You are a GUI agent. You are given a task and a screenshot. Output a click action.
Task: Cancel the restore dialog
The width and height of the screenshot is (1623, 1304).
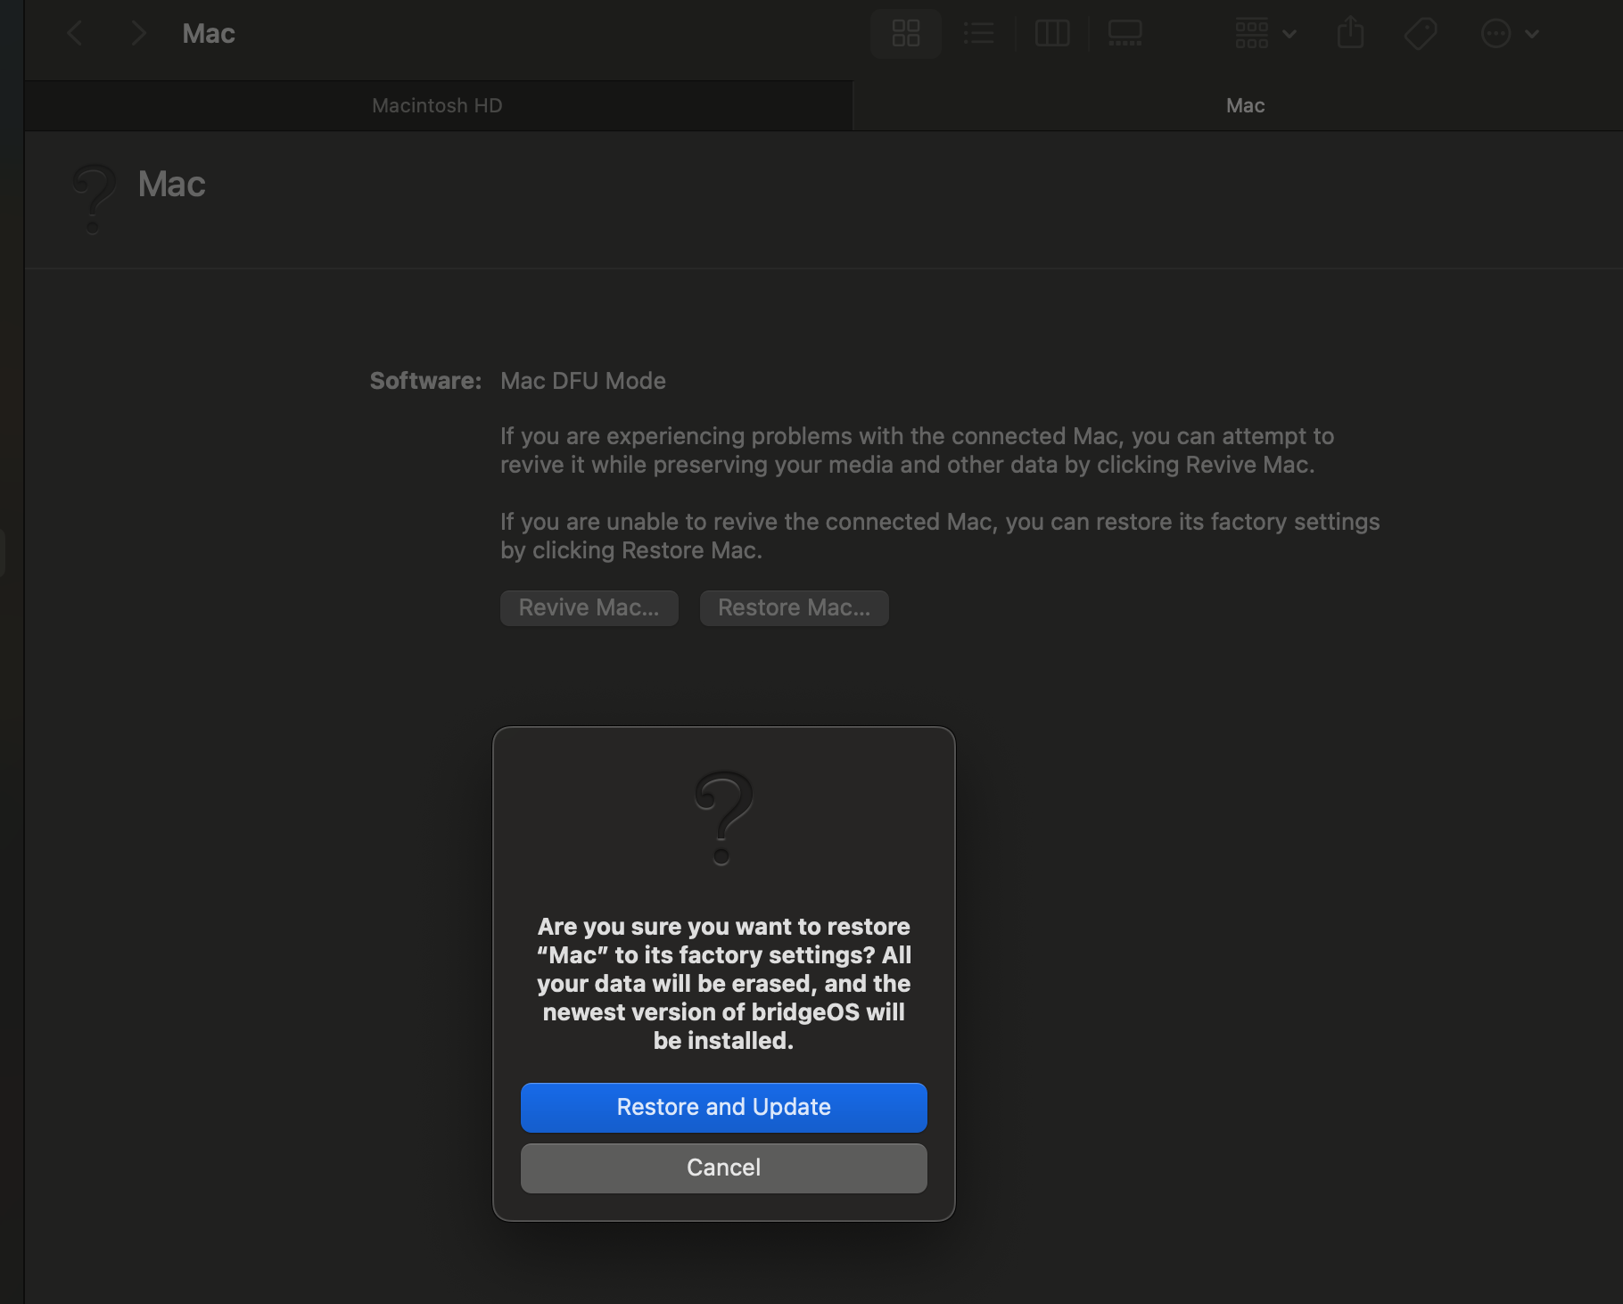pyautogui.click(x=724, y=1168)
